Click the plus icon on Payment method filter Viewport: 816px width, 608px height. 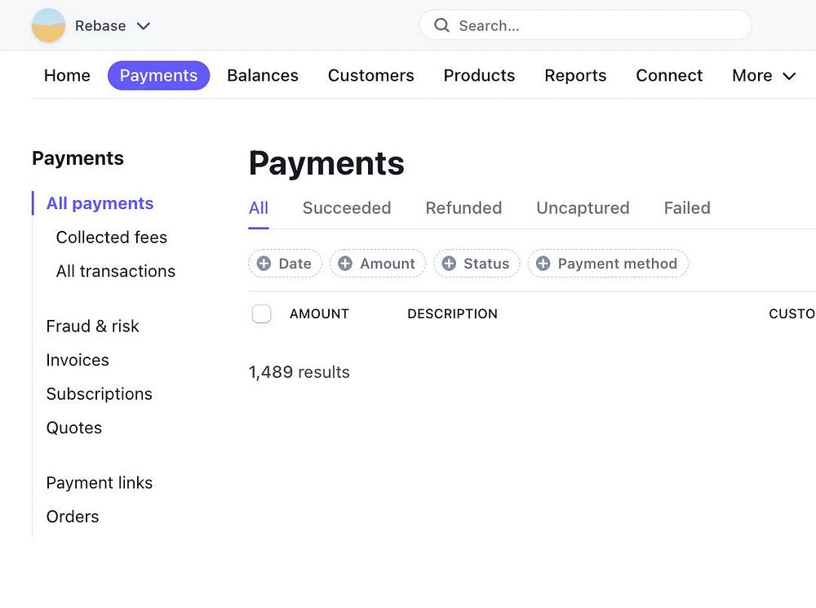(543, 264)
